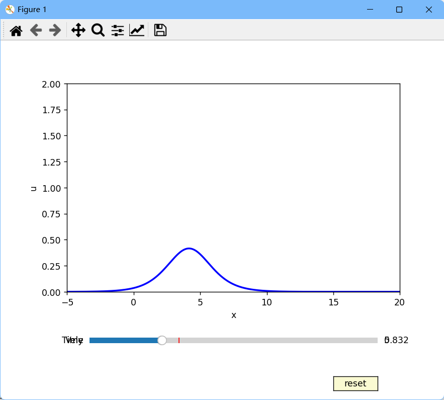Viewport: 444px width, 400px height.
Task: Click the blue filled part of the slider
Action: click(x=123, y=341)
